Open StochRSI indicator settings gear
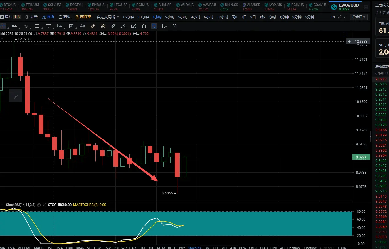The image size is (389, 249). tap(39, 205)
